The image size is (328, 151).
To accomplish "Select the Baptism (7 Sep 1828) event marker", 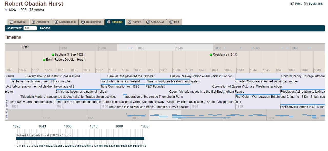I will [53, 55].
